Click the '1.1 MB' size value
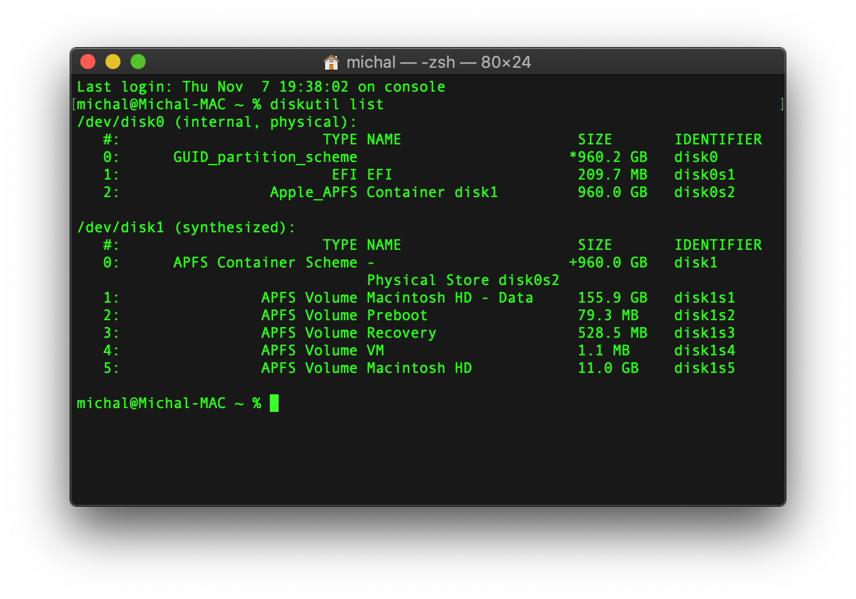The height and width of the screenshot is (599, 856). (604, 350)
